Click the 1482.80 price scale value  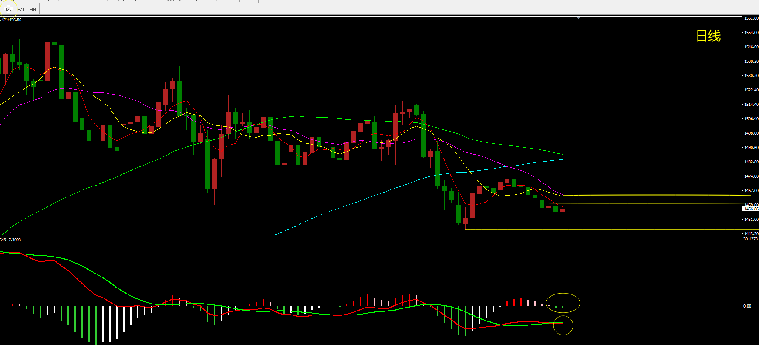[x=751, y=162]
